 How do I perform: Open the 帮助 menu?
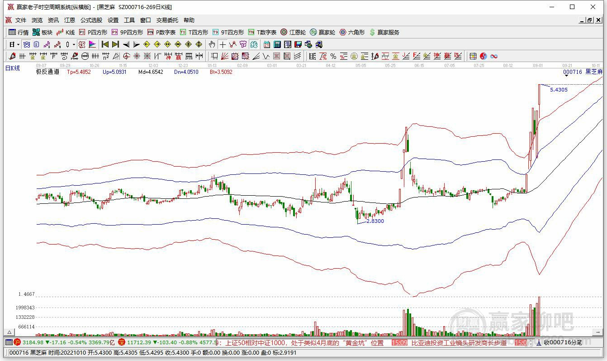[189, 20]
